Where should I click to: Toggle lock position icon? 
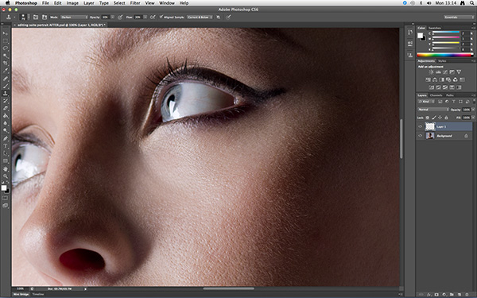(440, 118)
